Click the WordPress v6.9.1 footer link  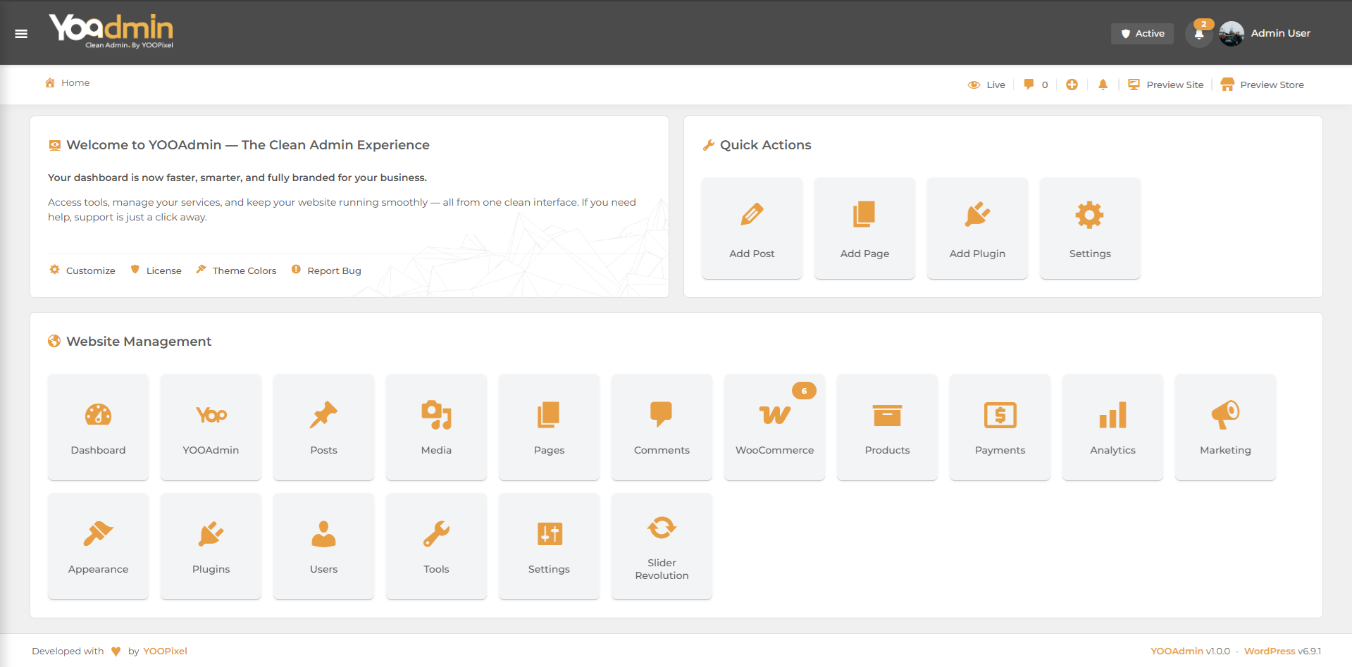pos(1282,652)
